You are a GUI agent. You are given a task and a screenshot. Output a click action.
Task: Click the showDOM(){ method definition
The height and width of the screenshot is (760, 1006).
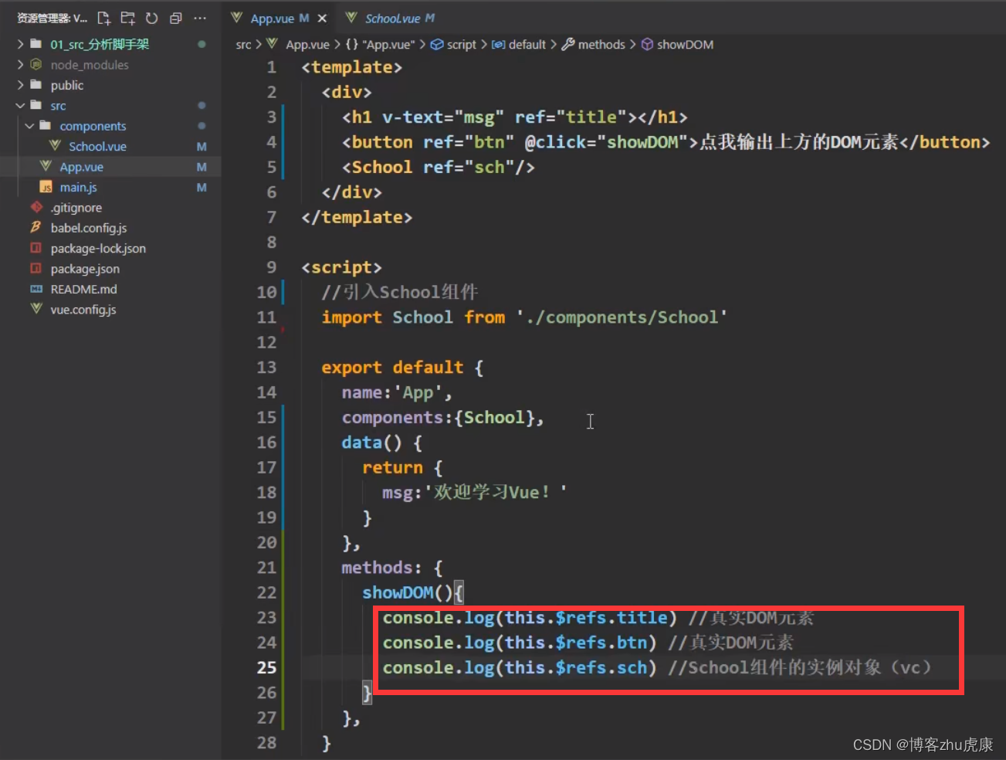point(413,592)
